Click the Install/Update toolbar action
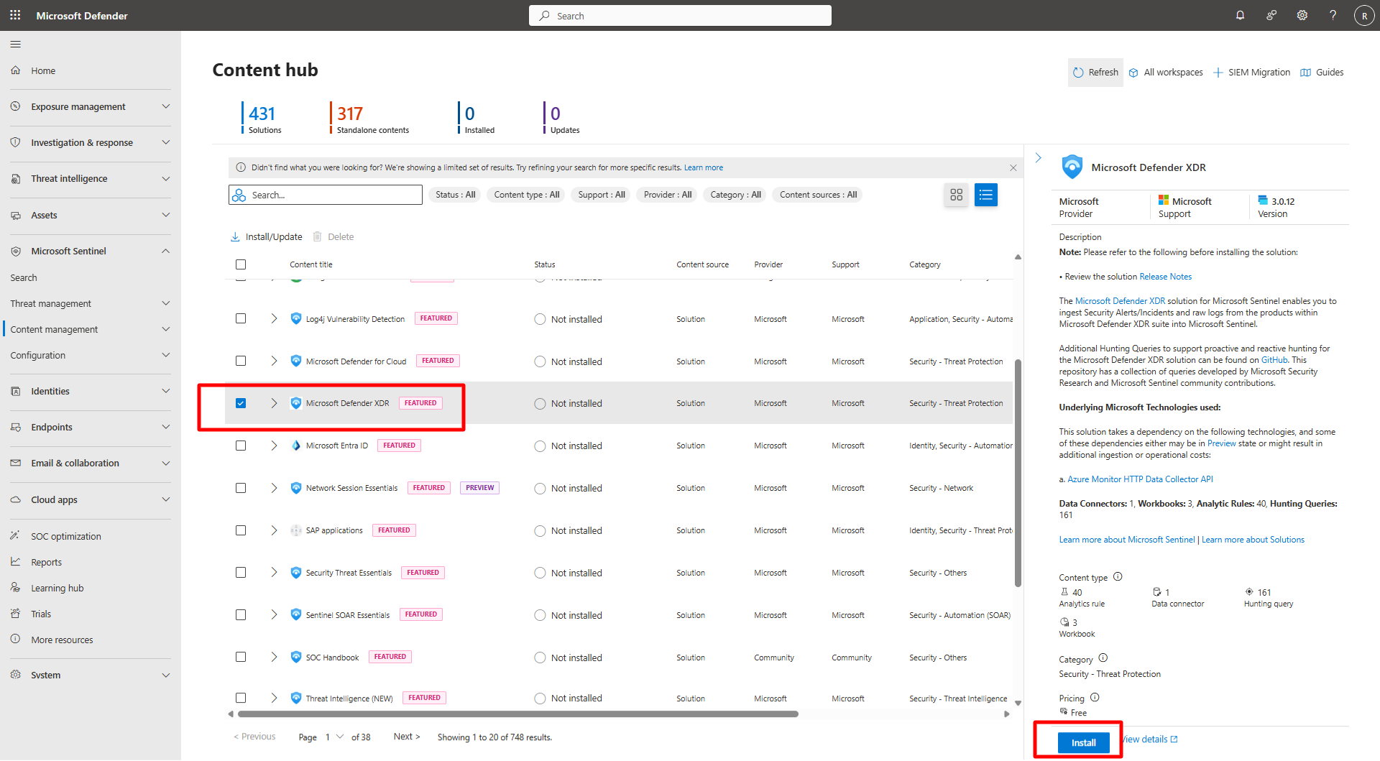 pyautogui.click(x=266, y=236)
